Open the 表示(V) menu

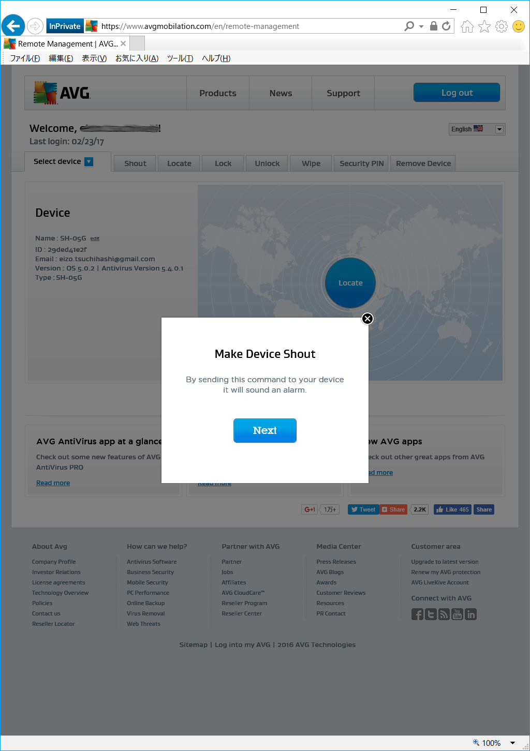(x=94, y=58)
